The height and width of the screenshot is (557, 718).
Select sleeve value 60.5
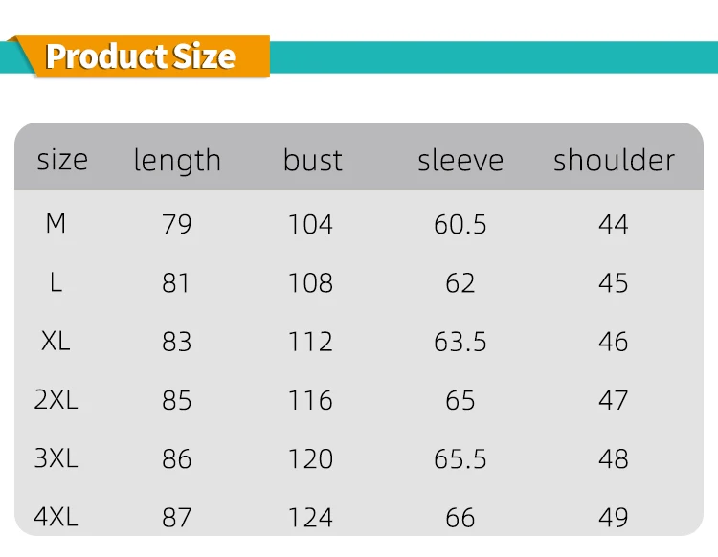[x=460, y=224]
